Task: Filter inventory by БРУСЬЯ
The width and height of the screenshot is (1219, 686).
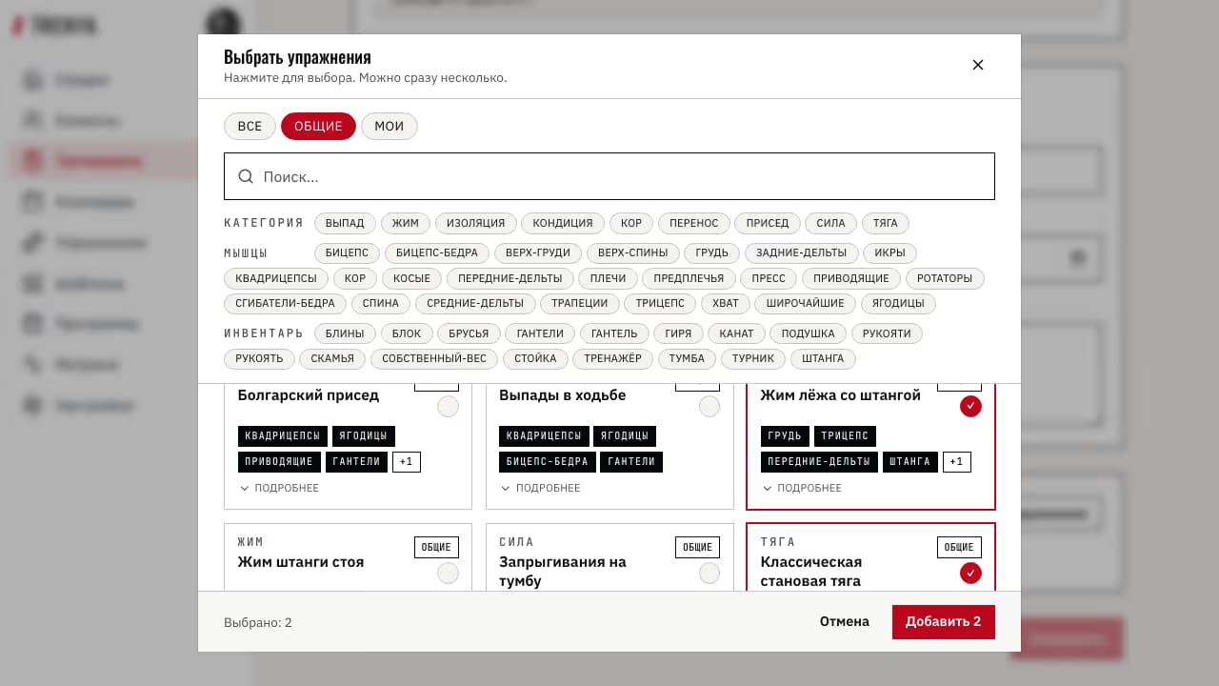Action: 469,333
